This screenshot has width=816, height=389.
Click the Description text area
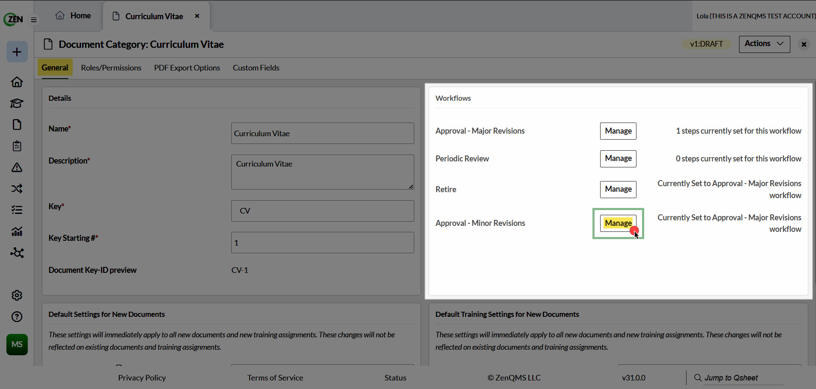coord(322,172)
